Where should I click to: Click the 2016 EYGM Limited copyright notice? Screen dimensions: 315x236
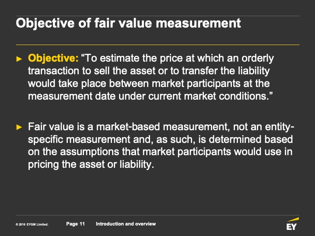[x=32, y=224]
